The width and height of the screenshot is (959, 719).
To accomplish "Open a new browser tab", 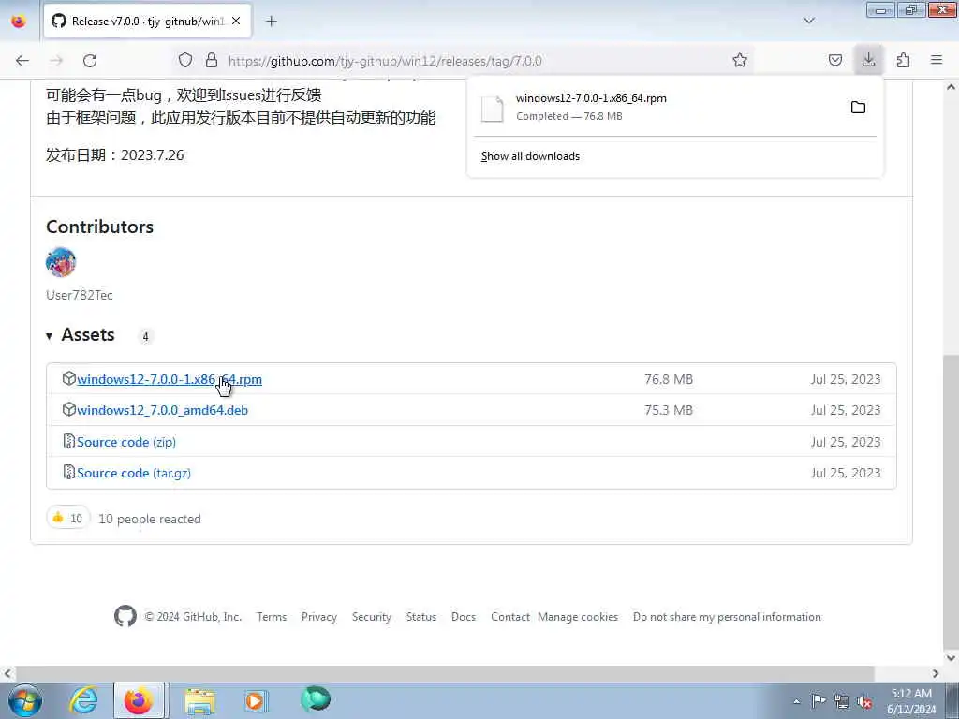I will pos(272,22).
